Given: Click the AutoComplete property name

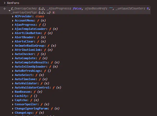Looking at the screenshot, I should click(25, 58).
